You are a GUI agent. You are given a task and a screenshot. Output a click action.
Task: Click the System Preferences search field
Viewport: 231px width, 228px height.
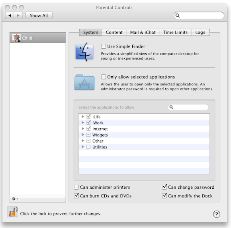click(199, 15)
